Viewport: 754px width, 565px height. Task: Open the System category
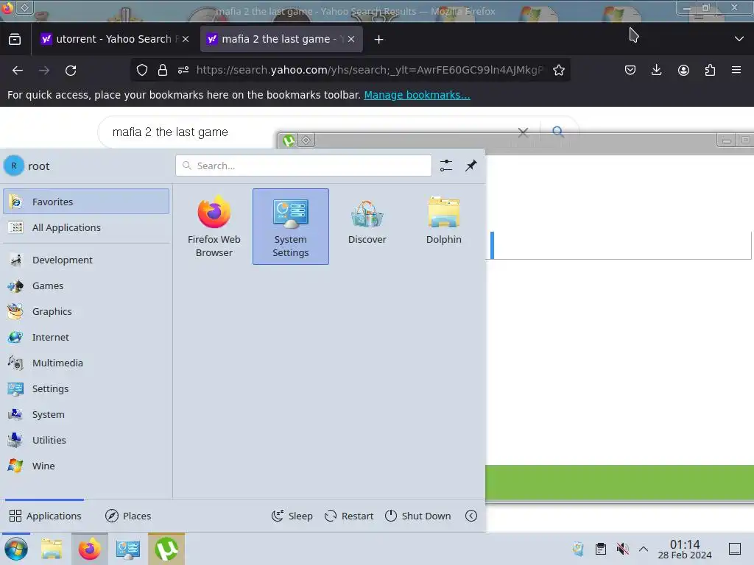pos(86,414)
